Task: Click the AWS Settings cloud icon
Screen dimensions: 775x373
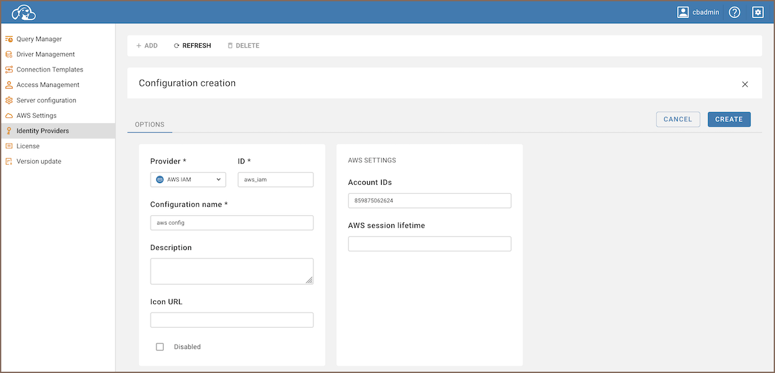Action: [x=9, y=116]
